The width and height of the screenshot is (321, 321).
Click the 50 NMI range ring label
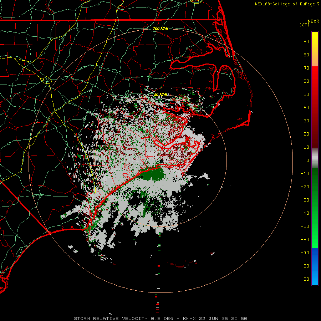click(161, 95)
